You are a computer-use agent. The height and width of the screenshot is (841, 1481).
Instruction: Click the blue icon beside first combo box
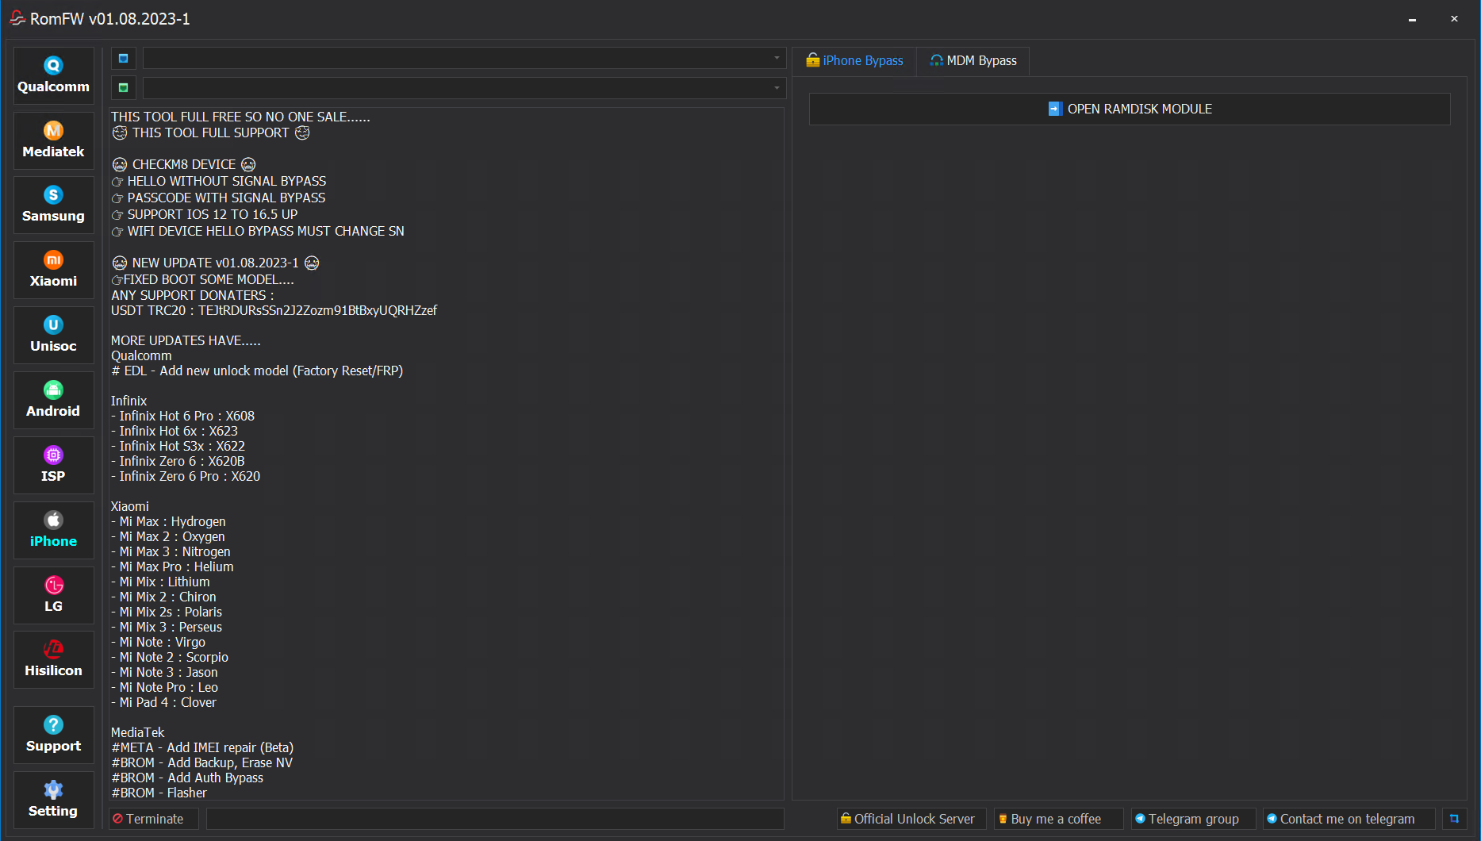pos(124,59)
